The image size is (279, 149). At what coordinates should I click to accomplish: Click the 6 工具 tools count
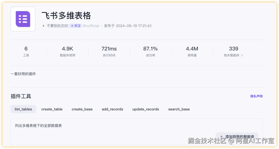point(26,51)
